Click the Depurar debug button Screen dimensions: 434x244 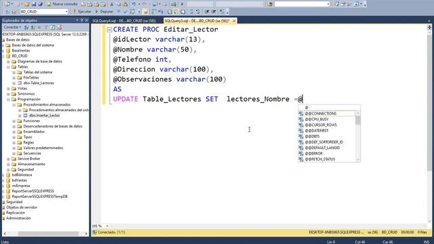[x=104, y=12]
